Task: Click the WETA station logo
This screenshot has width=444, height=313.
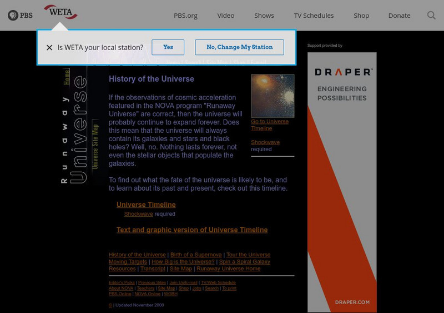Action: coord(60,12)
